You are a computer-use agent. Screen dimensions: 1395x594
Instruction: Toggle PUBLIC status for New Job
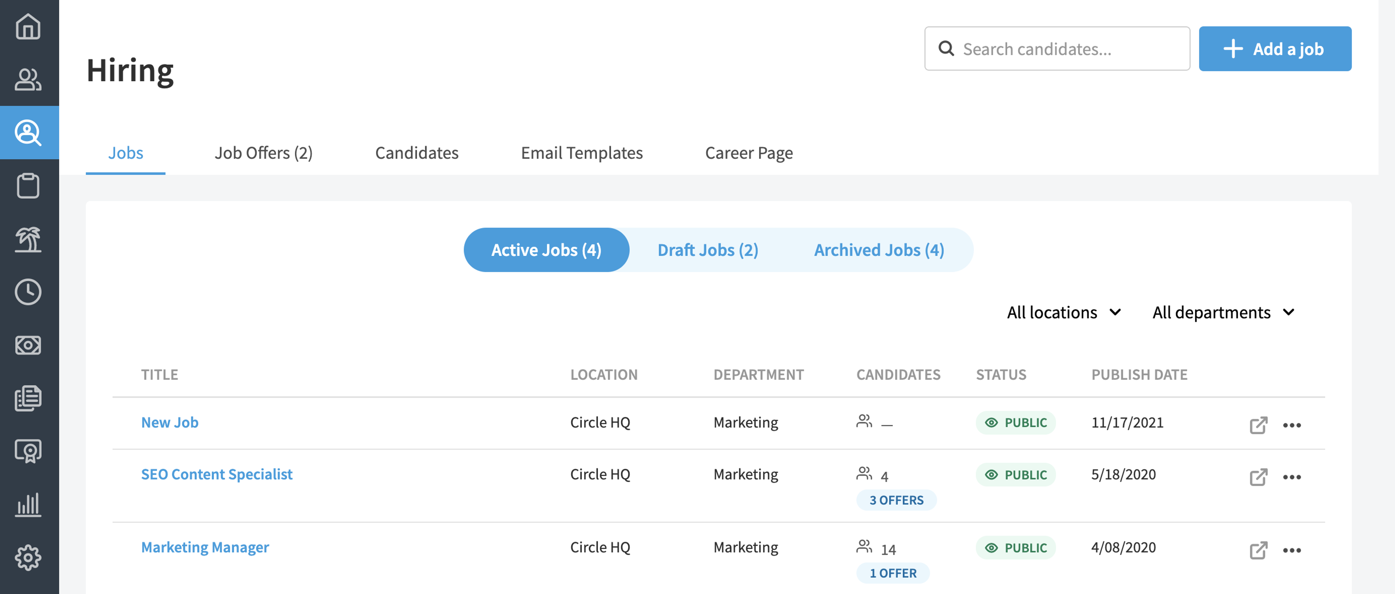[1015, 422]
